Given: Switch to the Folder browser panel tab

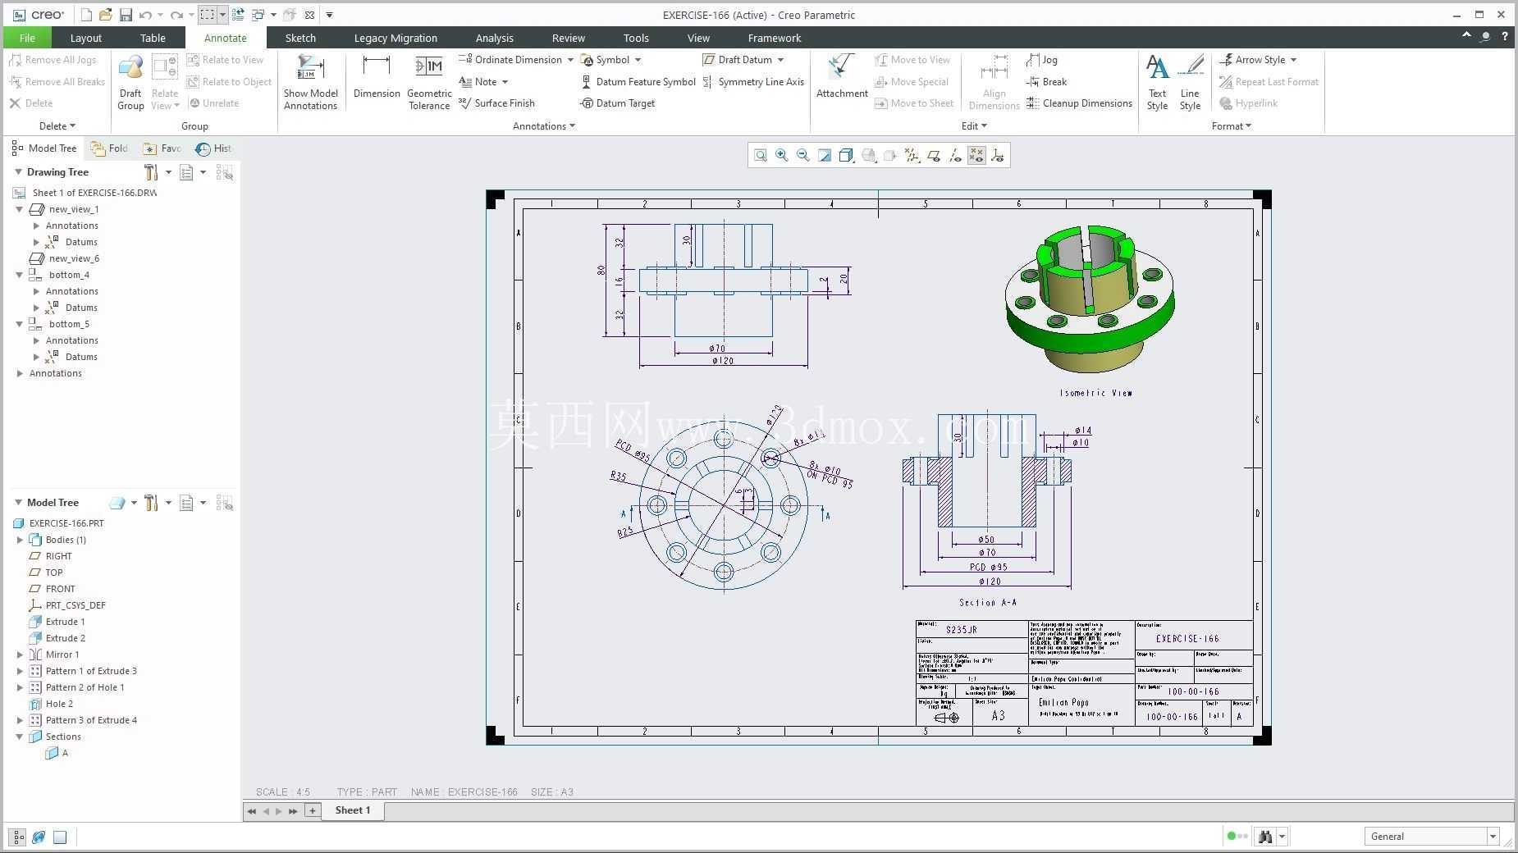Looking at the screenshot, I should click(x=110, y=148).
